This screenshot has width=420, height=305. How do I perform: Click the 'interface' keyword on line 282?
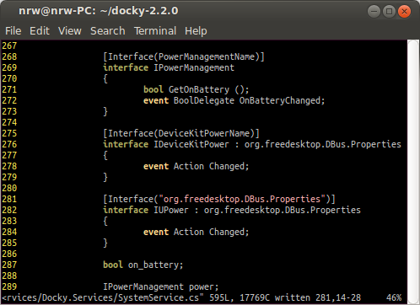126,210
